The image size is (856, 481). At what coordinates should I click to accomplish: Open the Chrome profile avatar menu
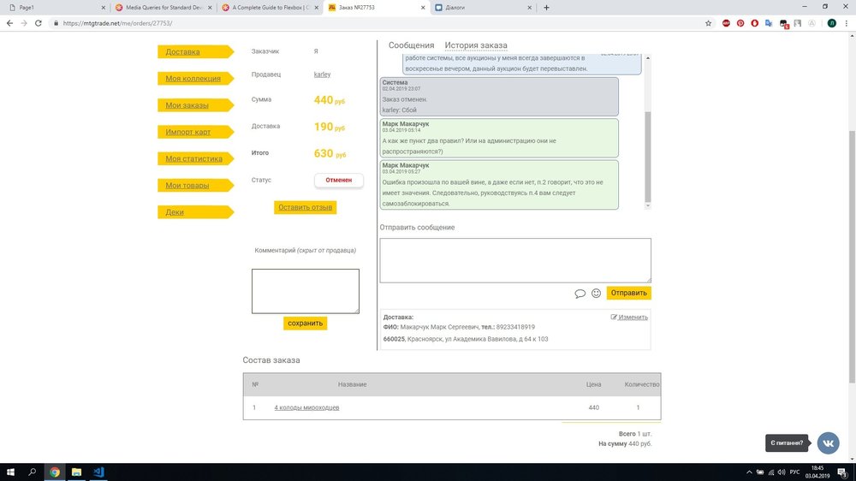[x=831, y=23]
